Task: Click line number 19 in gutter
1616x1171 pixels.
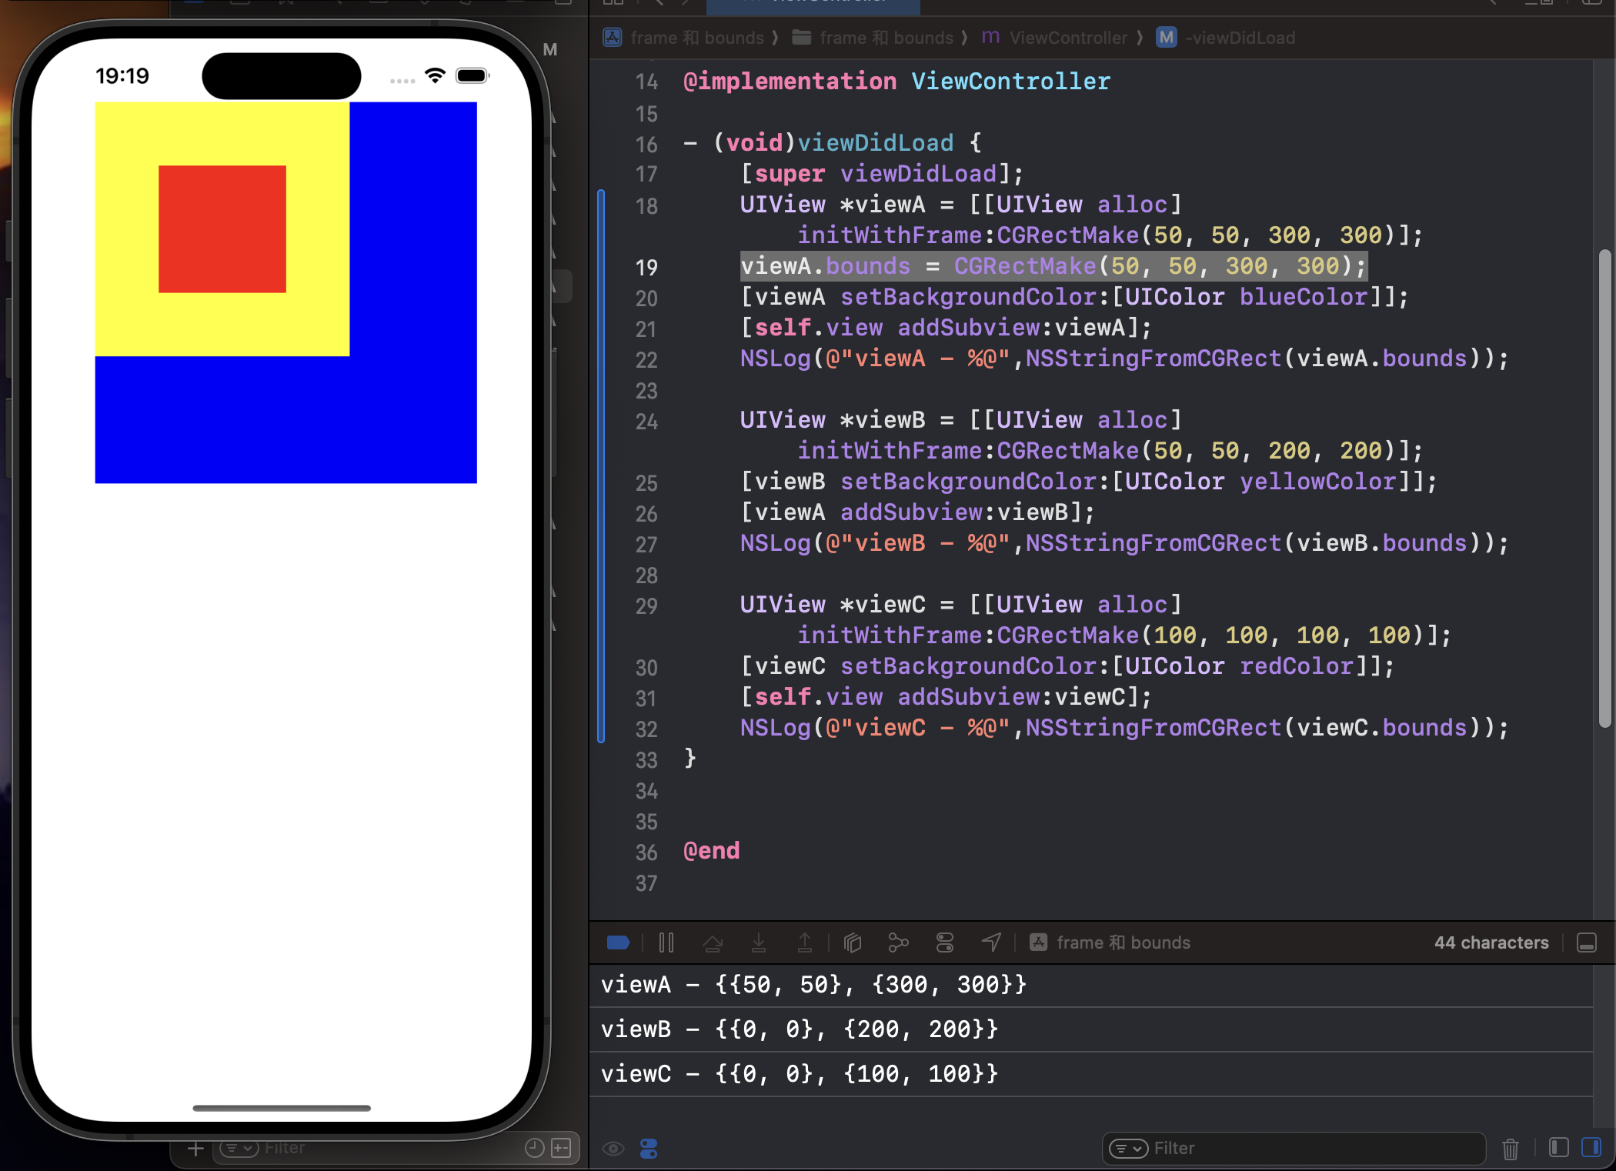Action: click(646, 267)
